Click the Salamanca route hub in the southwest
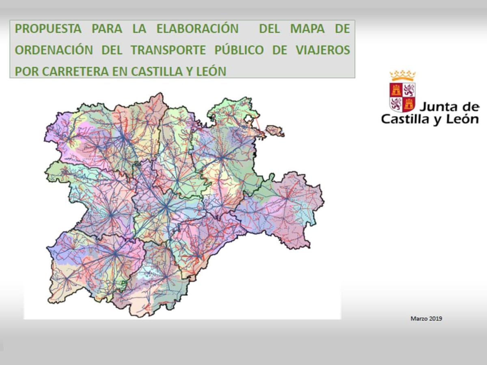This screenshot has height=365, width=487. [115, 254]
